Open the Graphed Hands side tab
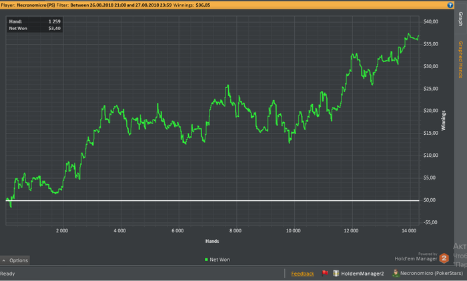The height and width of the screenshot is (281, 467). 460,59
